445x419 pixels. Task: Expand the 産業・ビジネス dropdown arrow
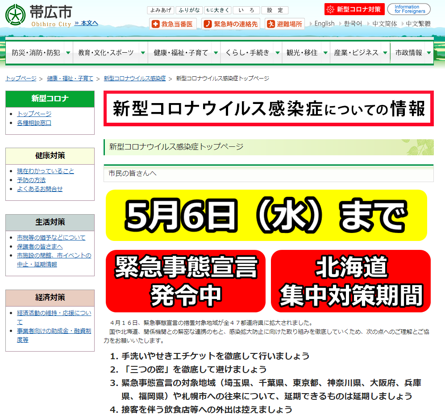point(385,52)
